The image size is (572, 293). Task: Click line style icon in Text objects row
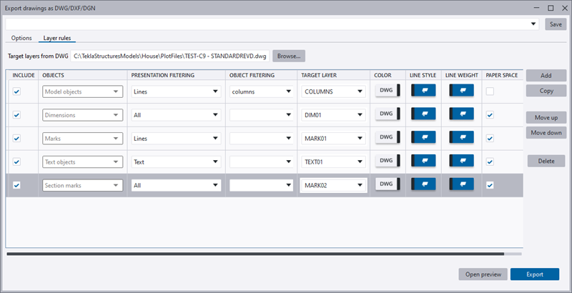(423, 162)
